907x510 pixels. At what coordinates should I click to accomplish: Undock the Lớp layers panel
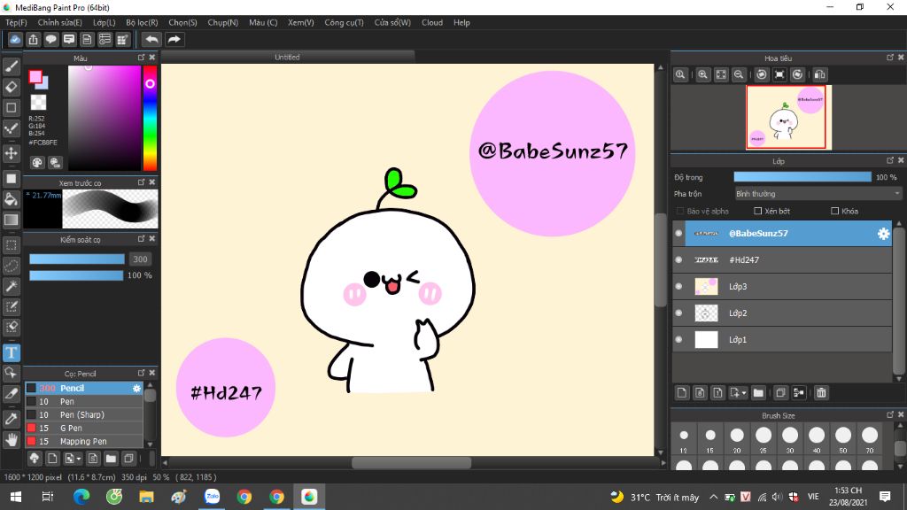click(x=889, y=160)
